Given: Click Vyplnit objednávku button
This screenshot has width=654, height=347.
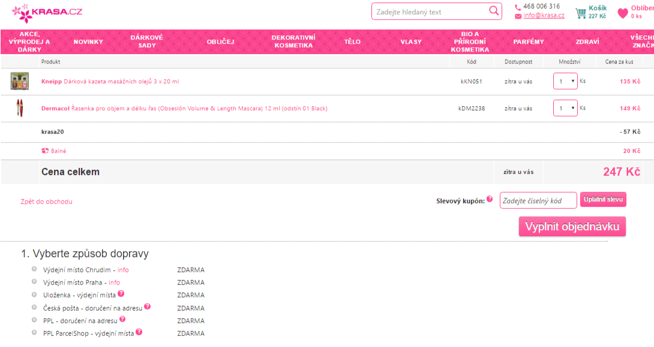Looking at the screenshot, I should pos(572,227).
